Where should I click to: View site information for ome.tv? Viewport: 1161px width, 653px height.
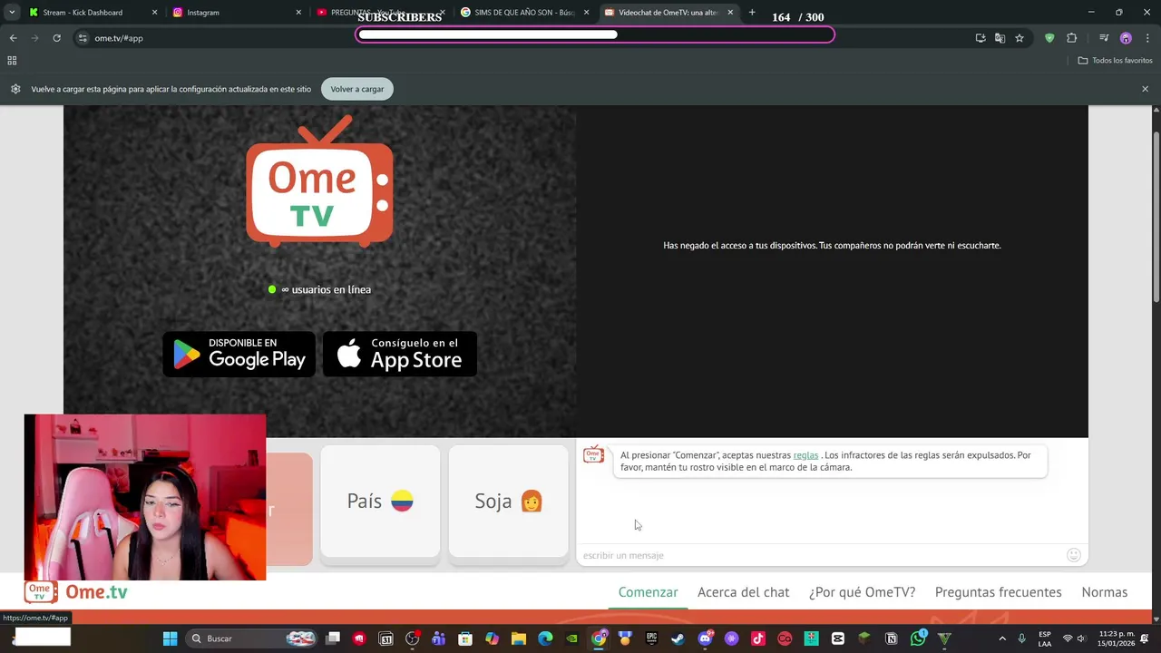click(83, 38)
